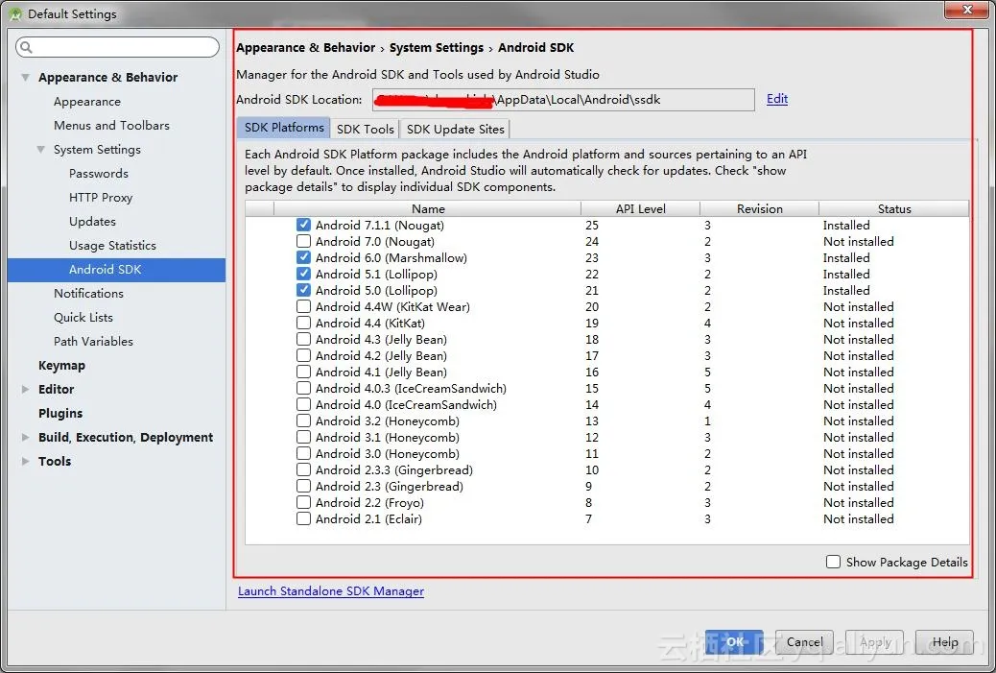
Task: Click the Help button
Action: coord(944,642)
